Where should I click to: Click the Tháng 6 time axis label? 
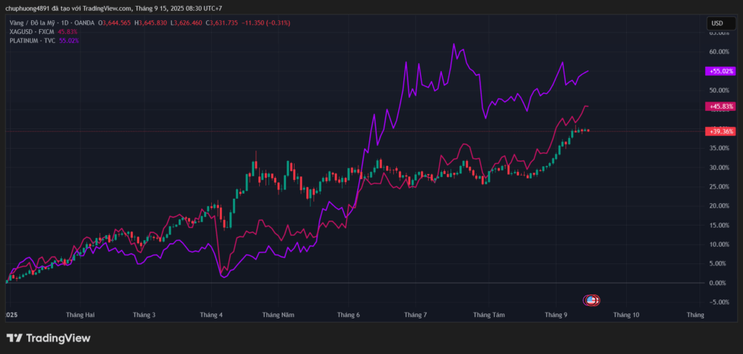[348, 315]
